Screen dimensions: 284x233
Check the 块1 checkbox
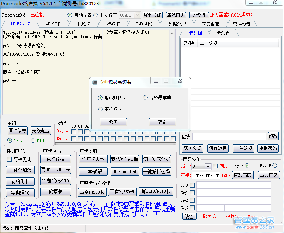click(x=193, y=192)
